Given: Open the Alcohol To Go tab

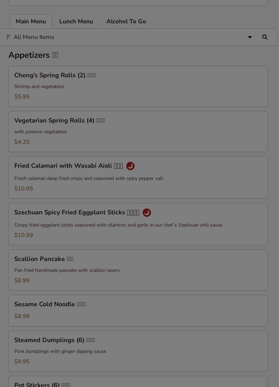Looking at the screenshot, I should (126, 22).
